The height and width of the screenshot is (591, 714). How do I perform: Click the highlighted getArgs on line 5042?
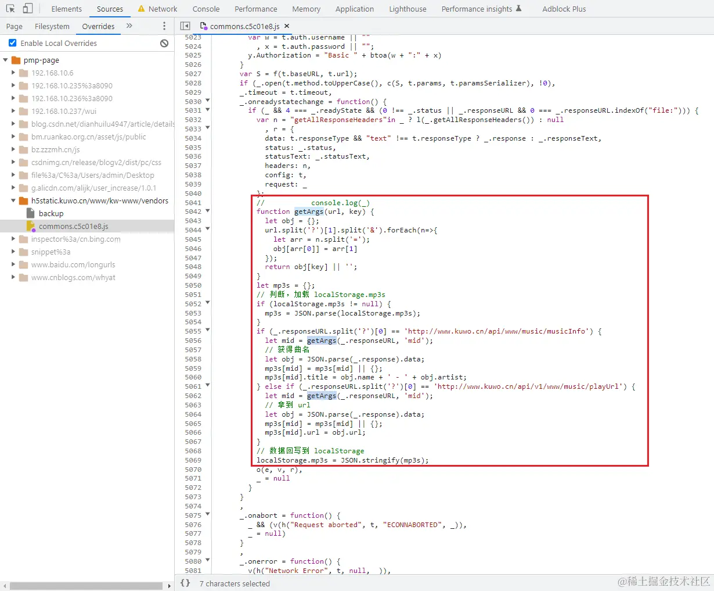pyautogui.click(x=309, y=212)
